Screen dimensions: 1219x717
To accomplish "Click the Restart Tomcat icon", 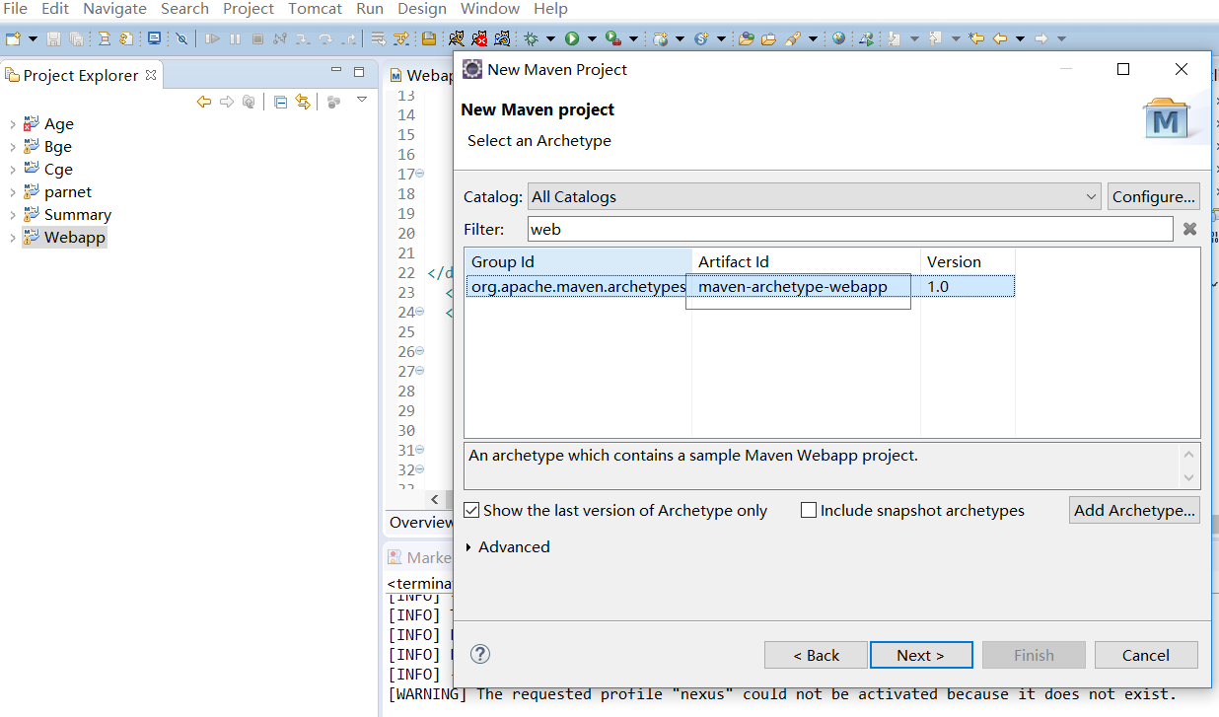I will (502, 38).
